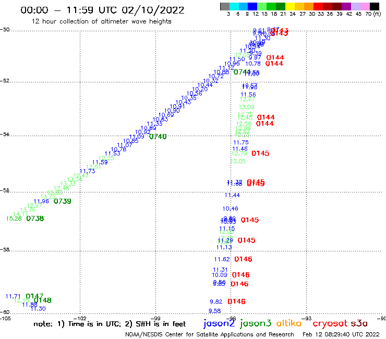Image resolution: width=386 pixels, height=339 pixels.
Task: Click the NOAA/NESDIS Center credit line
Action: (210, 334)
